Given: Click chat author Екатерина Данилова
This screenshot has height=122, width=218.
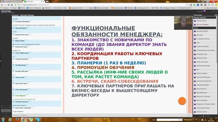Looking at the screenshot, I should click(22, 22).
